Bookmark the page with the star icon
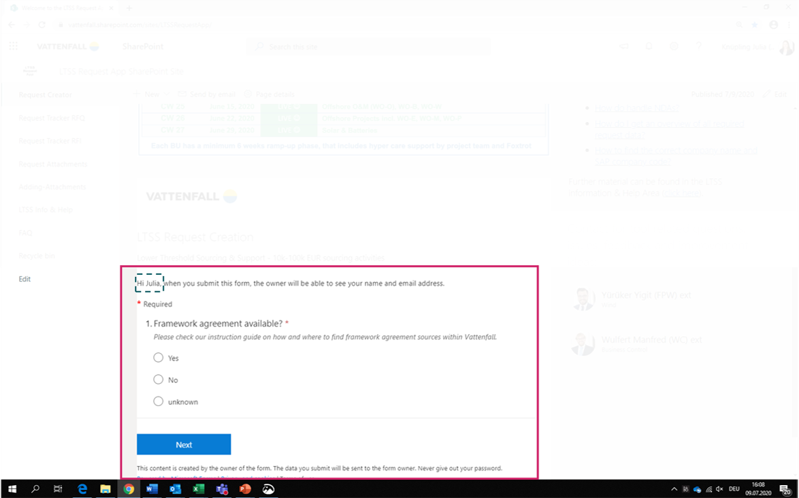The image size is (799, 498). 755,24
